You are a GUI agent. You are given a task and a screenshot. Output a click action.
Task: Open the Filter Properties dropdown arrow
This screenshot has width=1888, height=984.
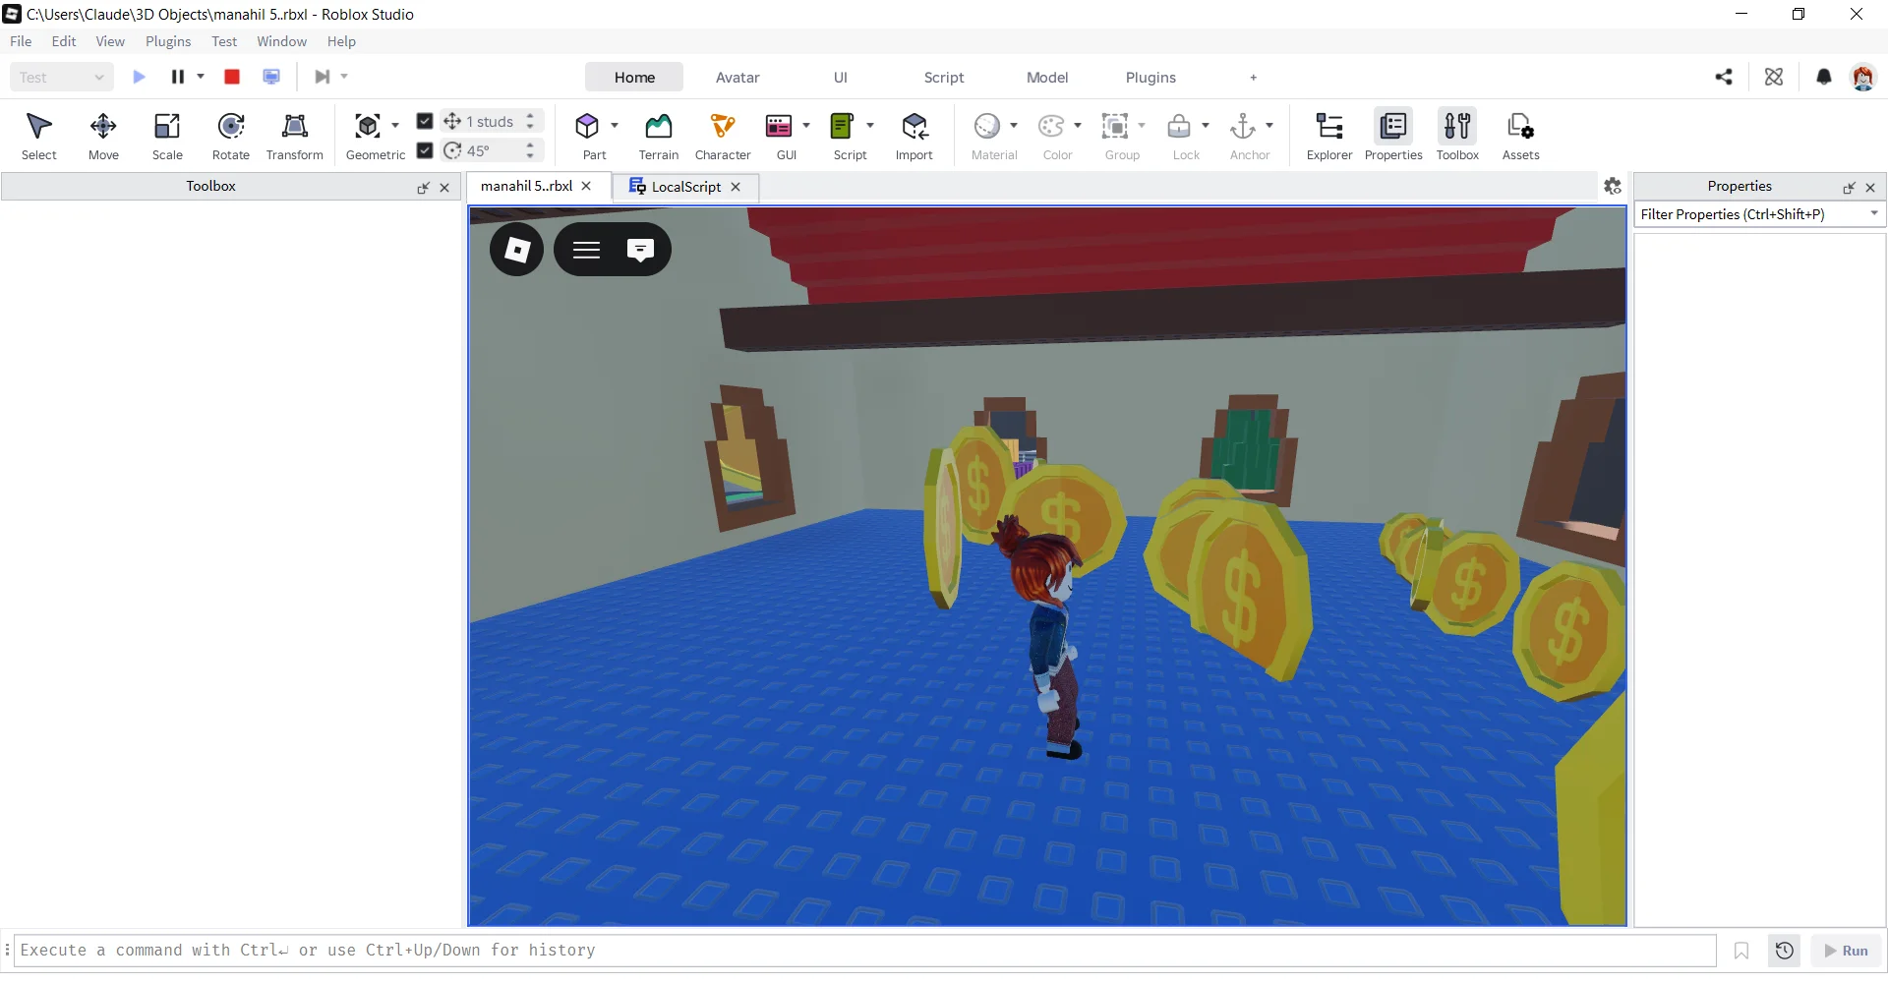[x=1874, y=213]
